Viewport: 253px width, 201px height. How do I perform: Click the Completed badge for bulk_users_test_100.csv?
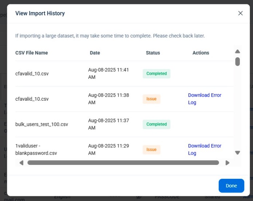(x=156, y=124)
